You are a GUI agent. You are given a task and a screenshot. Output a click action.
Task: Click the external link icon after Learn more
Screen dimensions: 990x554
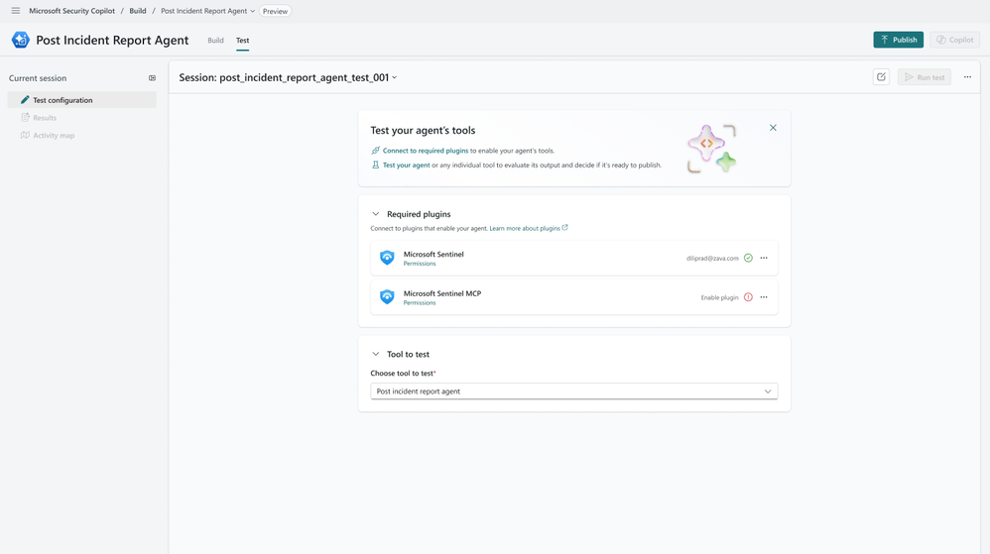click(x=565, y=228)
